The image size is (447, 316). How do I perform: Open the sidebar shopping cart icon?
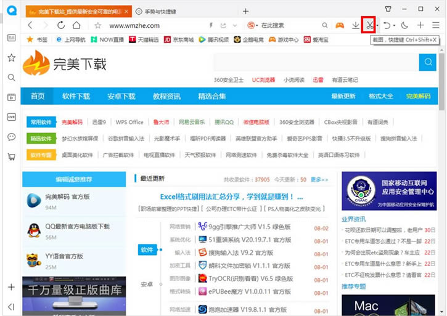[11, 156]
